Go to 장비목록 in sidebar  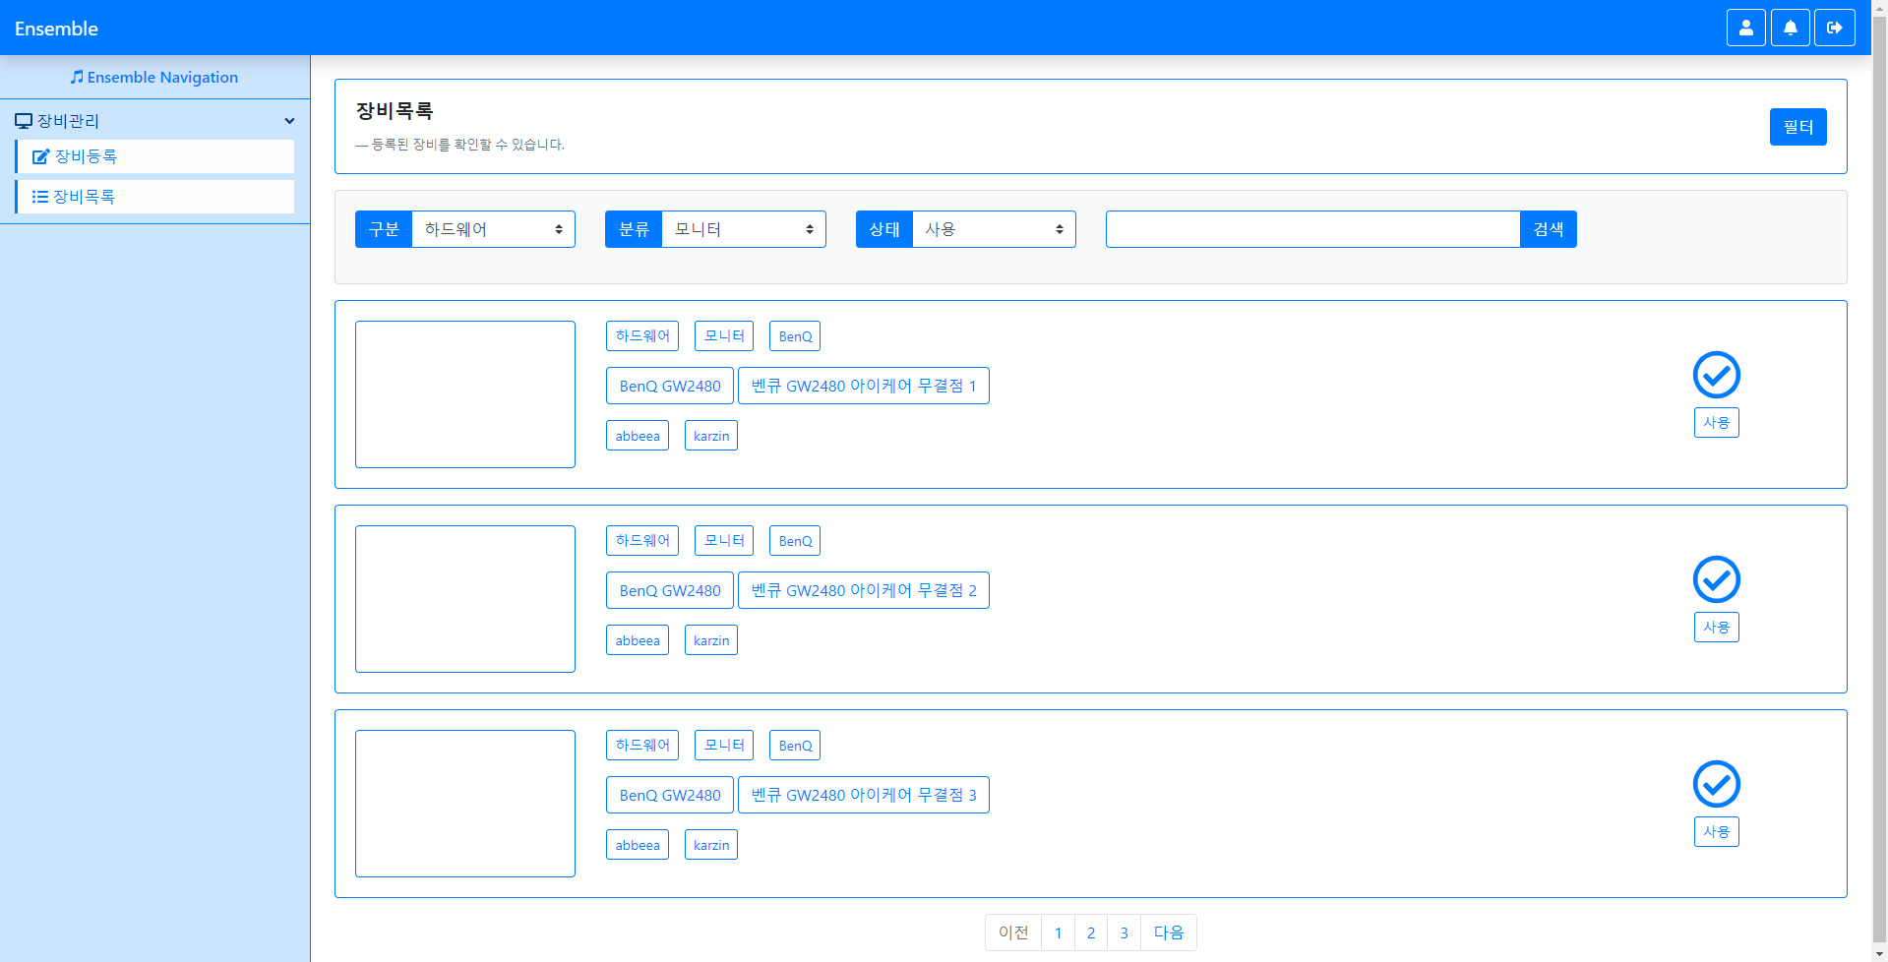[154, 197]
